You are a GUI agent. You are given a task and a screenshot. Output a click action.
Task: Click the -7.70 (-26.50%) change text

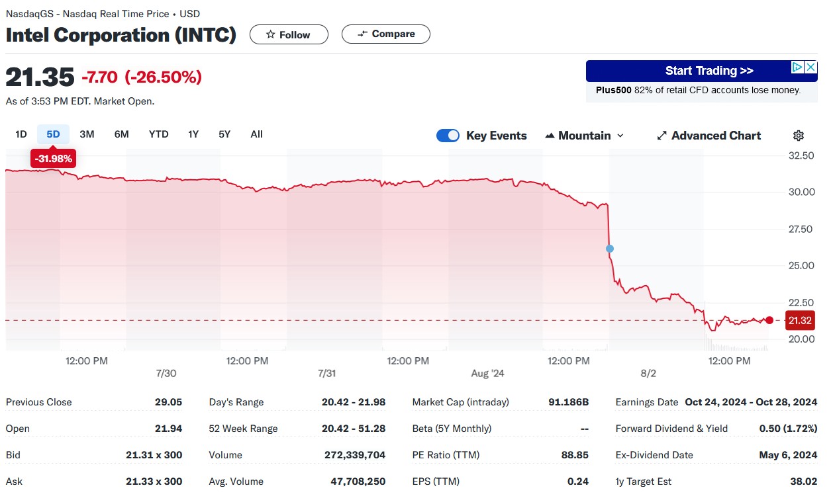click(x=141, y=77)
